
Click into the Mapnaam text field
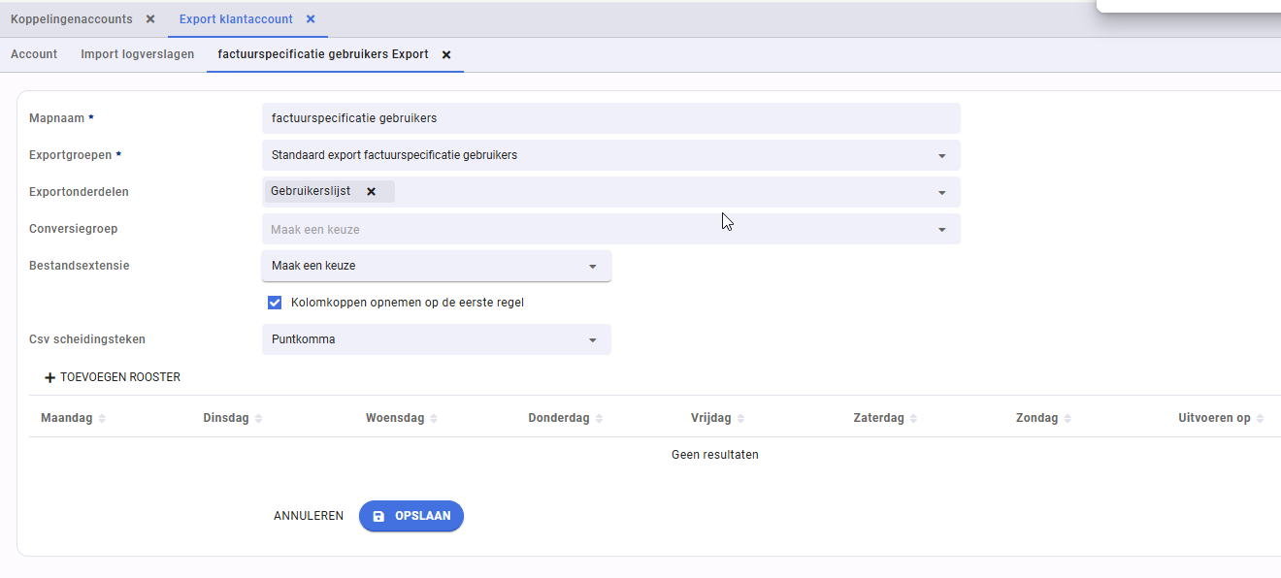coord(611,118)
